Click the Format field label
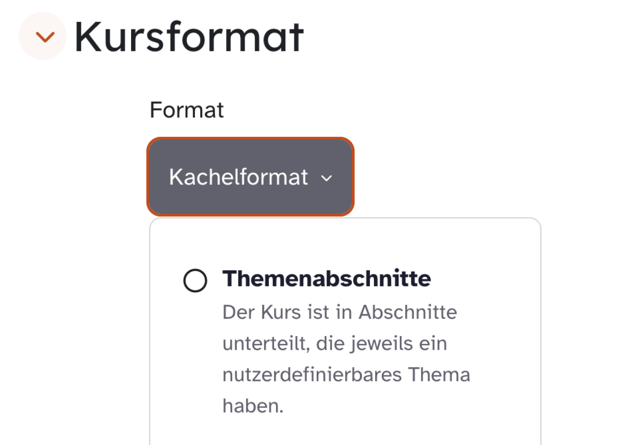The height and width of the screenshot is (445, 644). [186, 110]
